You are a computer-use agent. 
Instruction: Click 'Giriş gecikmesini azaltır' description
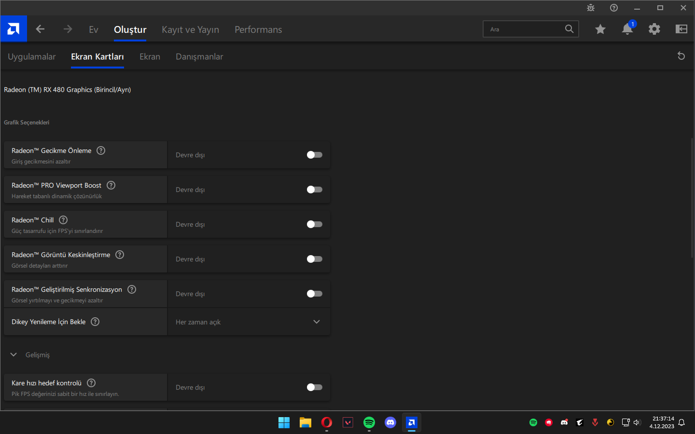[41, 162]
